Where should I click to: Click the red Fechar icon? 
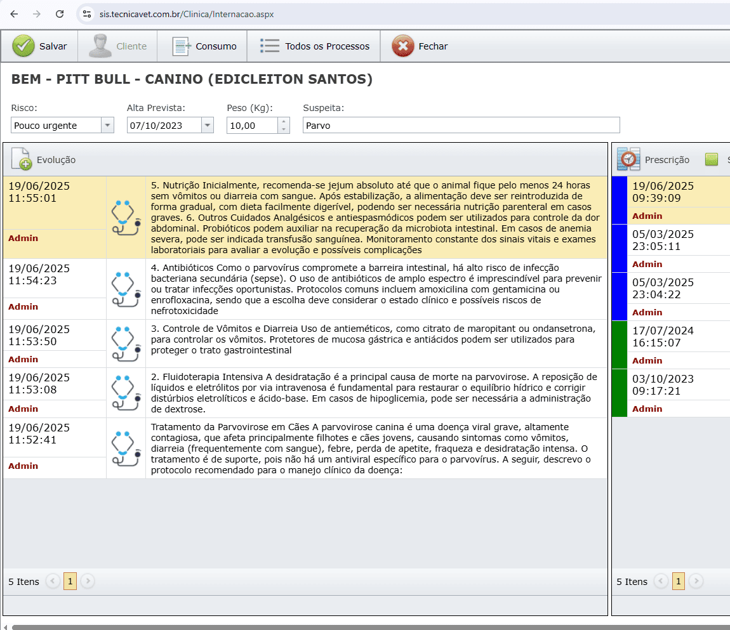[402, 46]
